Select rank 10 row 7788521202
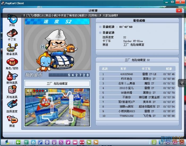This screenshot has height=146, width=186. click(x=137, y=116)
